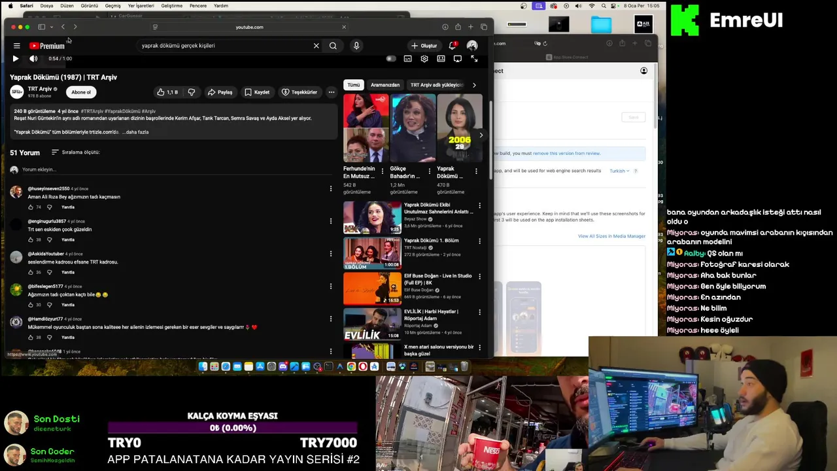Open video player settings gear
Viewport: 837px width, 471px height.
[x=424, y=59]
